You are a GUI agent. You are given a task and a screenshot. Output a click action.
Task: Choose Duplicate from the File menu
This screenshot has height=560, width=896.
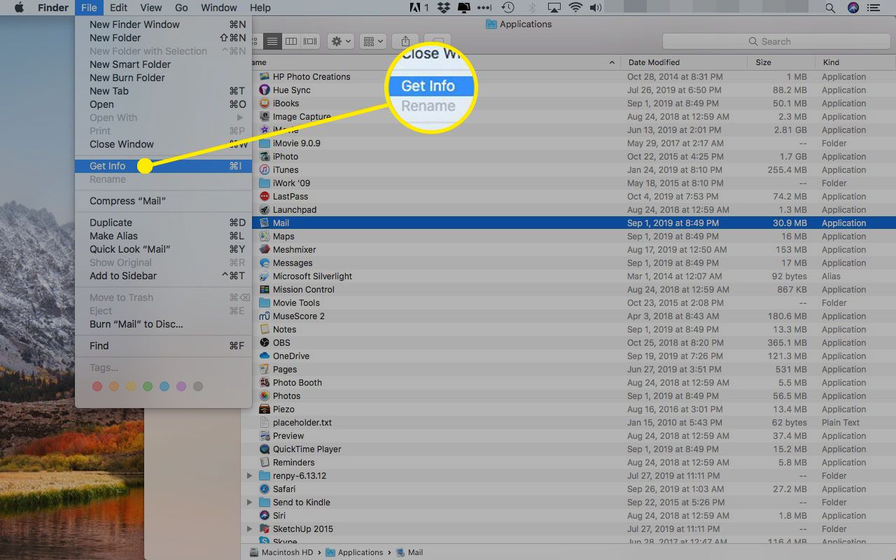tap(163, 223)
